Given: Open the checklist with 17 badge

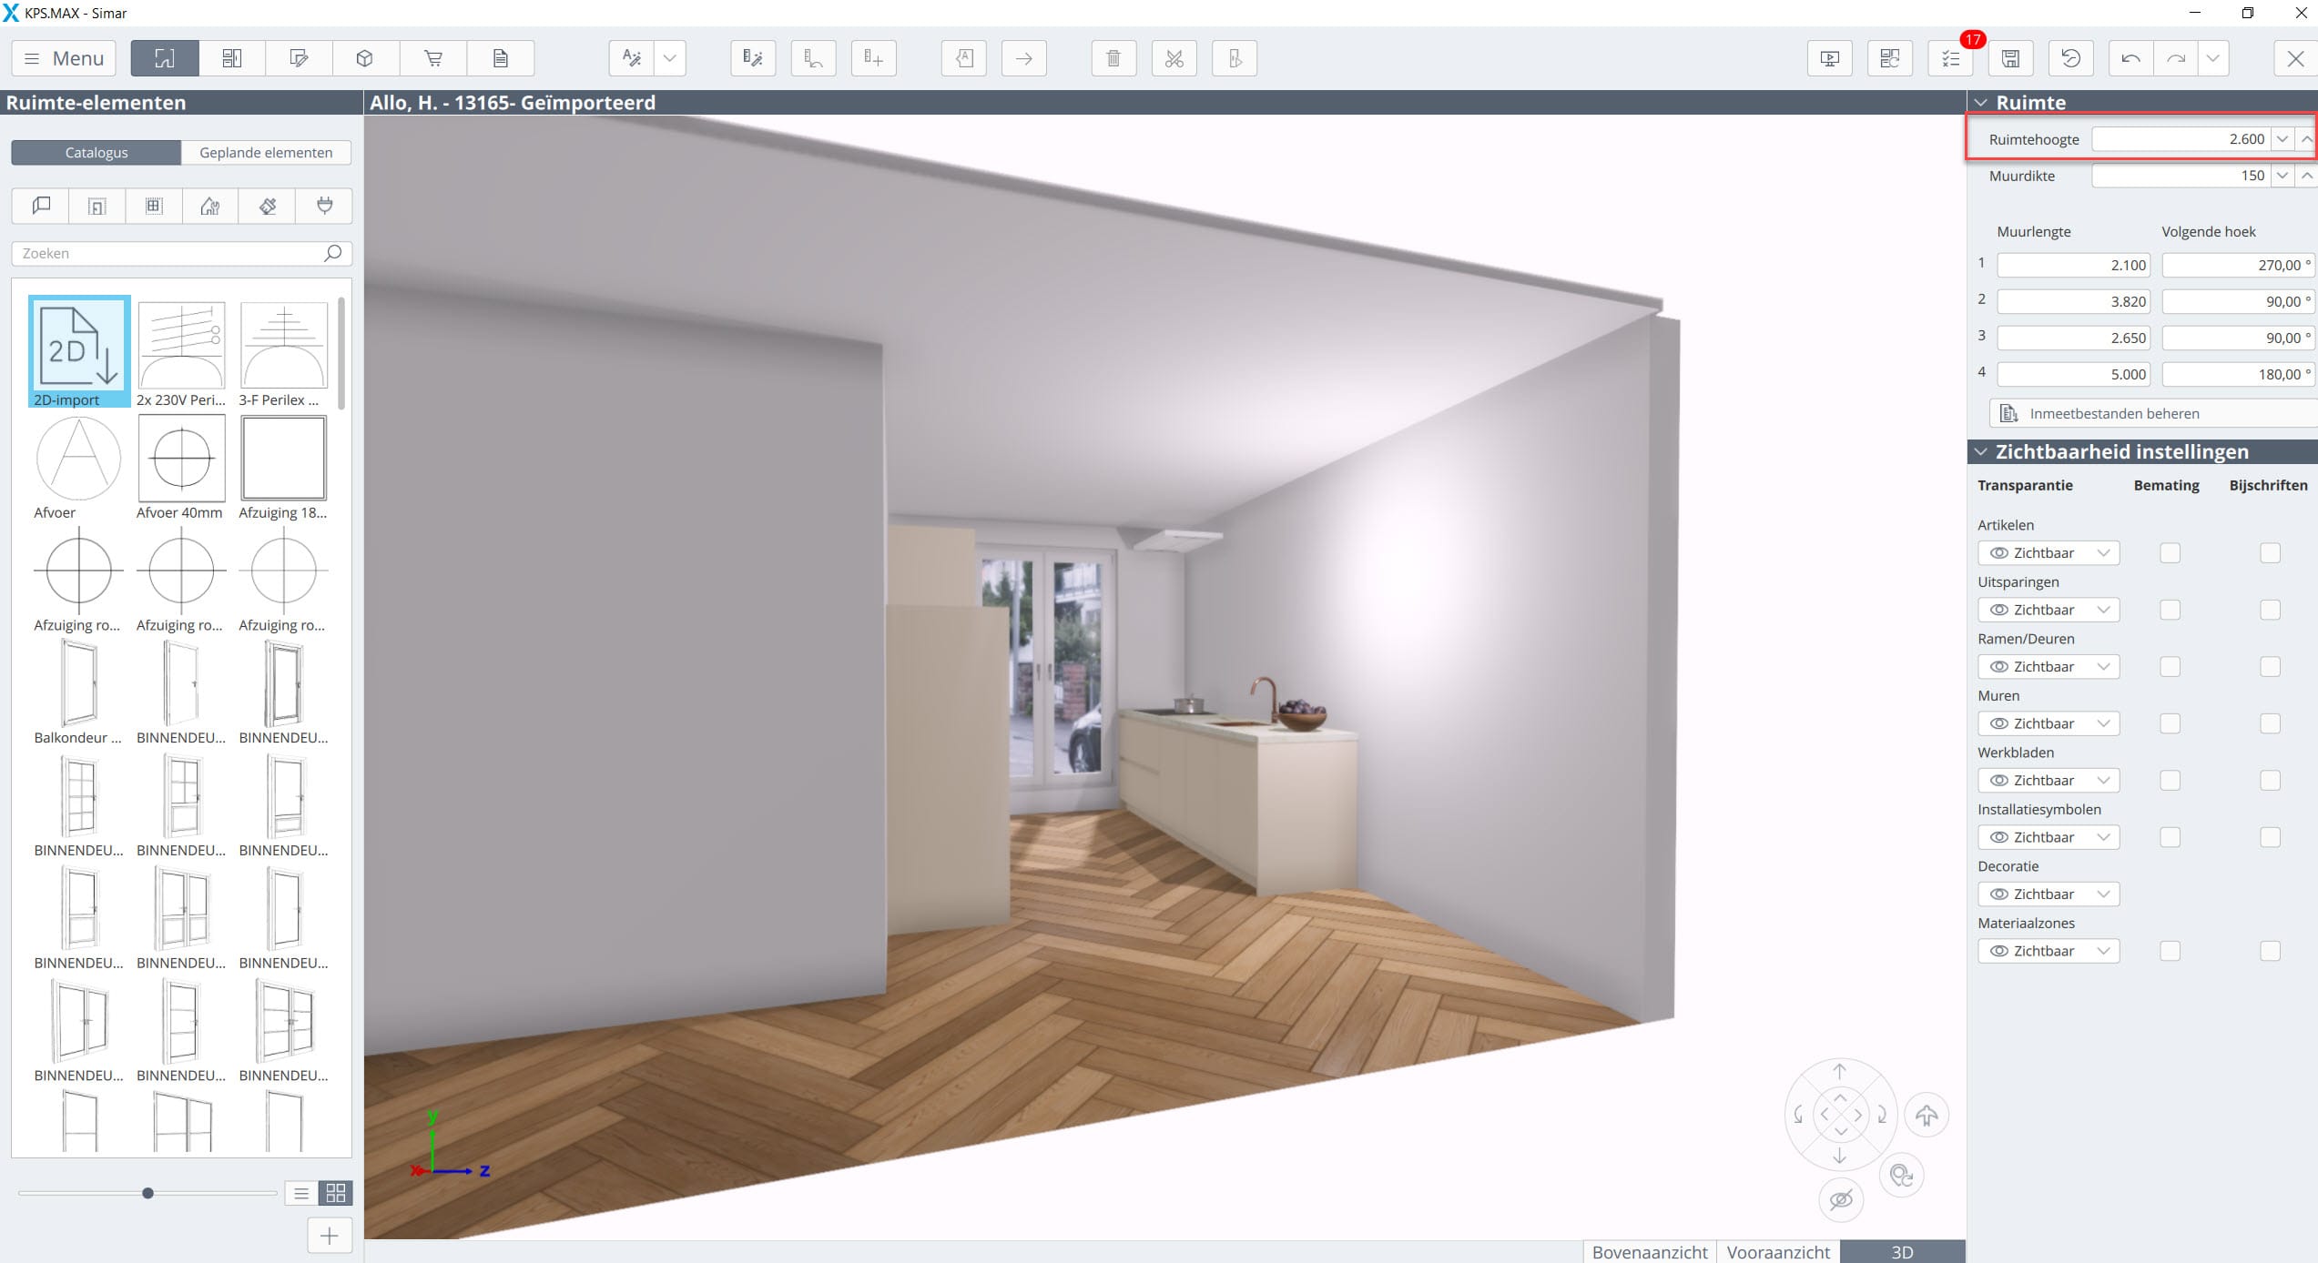Looking at the screenshot, I should 1950,58.
